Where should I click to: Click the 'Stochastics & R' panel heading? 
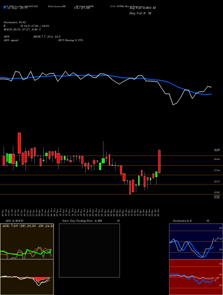pos(182,221)
